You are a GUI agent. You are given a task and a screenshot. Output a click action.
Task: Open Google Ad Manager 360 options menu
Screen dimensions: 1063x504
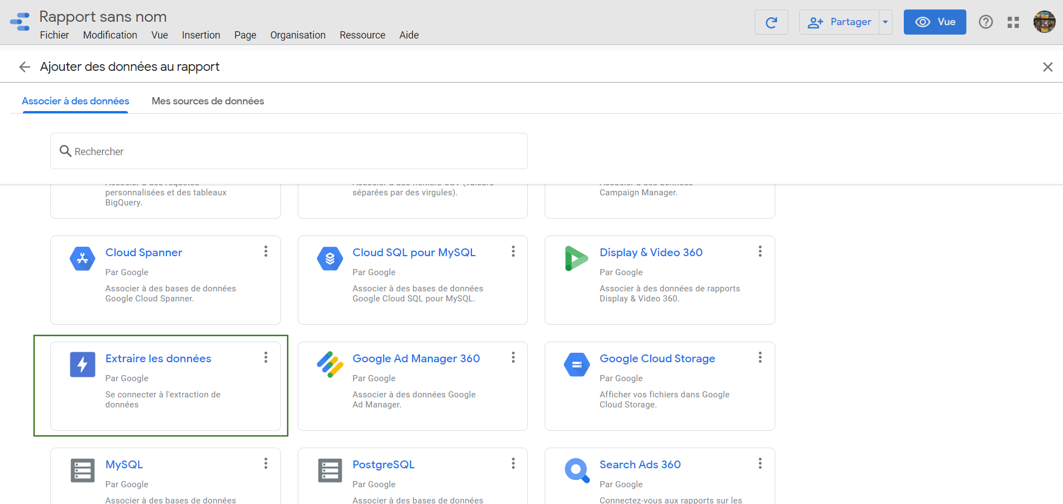(513, 357)
